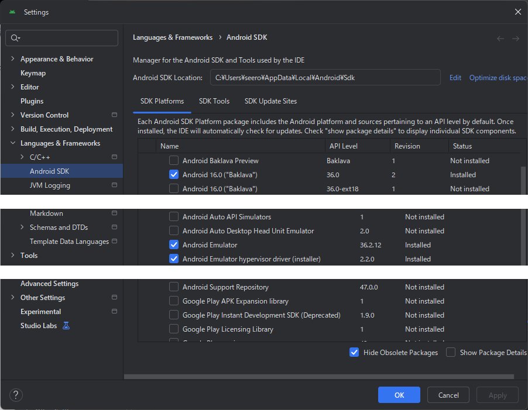The image size is (528, 410).
Task: Check Google Play Licensing Library checkbox
Action: 174,329
